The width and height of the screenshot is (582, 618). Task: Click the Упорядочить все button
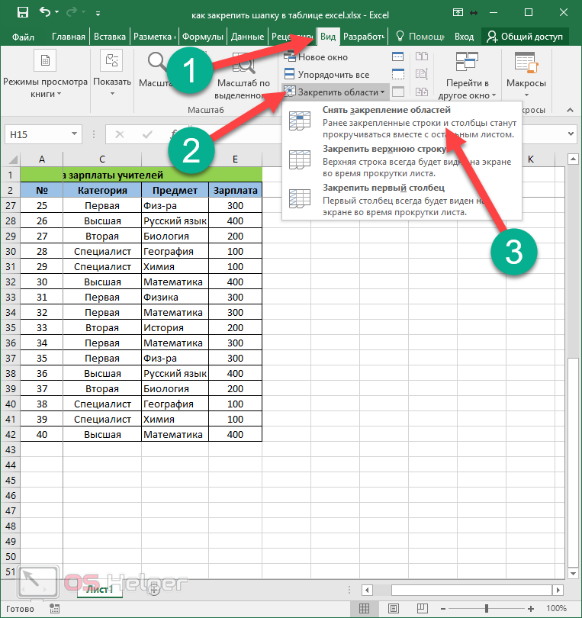(x=326, y=75)
